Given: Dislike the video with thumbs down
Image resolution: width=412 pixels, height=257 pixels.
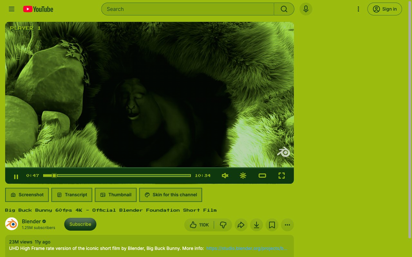Looking at the screenshot, I should click(x=223, y=225).
